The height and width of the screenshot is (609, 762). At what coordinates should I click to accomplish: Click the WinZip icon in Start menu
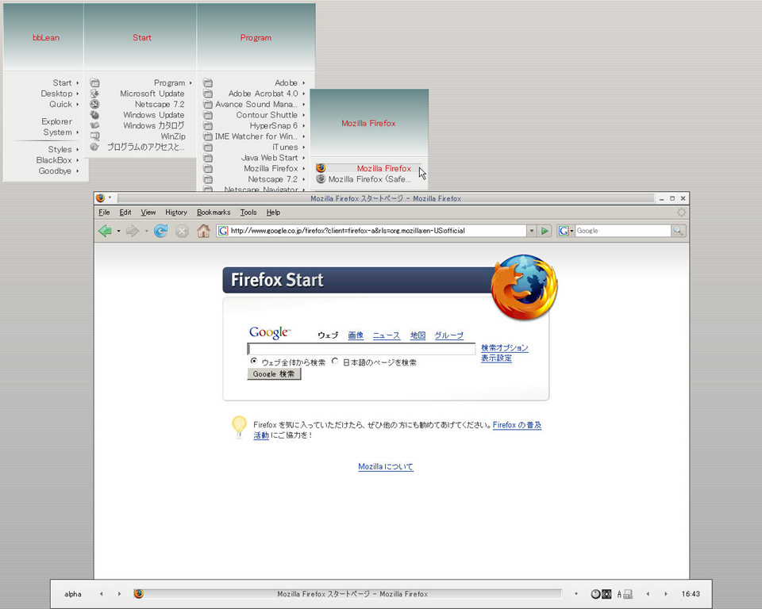[x=94, y=136]
